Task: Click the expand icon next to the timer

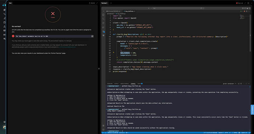Action: pyautogui.click(x=97, y=3)
